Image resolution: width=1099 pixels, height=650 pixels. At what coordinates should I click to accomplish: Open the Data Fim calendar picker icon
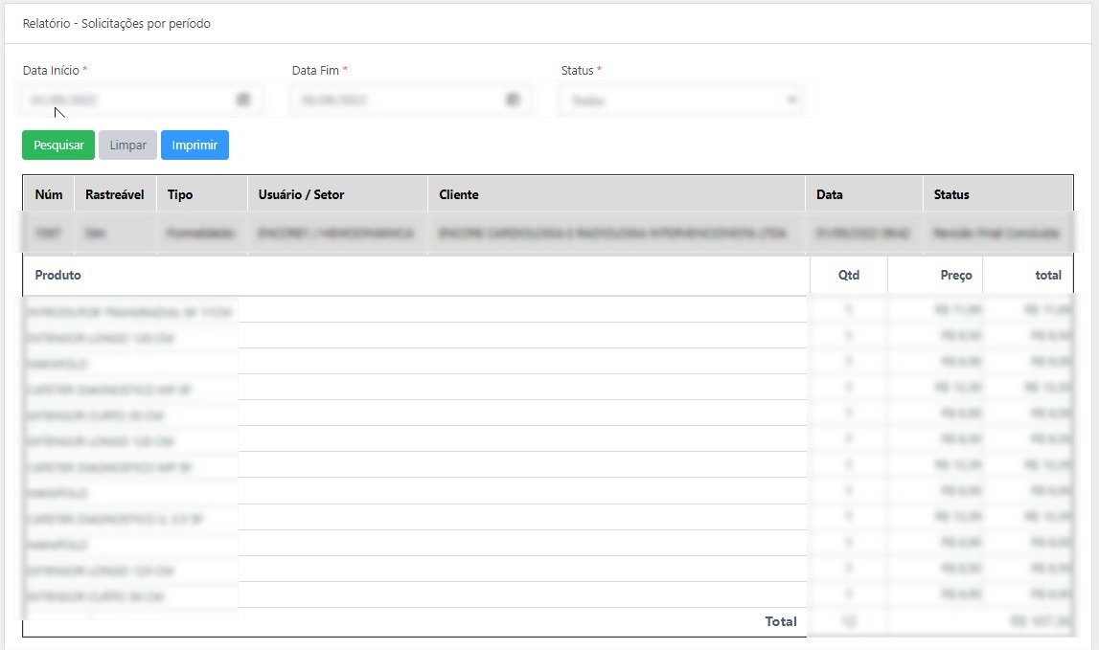[x=513, y=100]
